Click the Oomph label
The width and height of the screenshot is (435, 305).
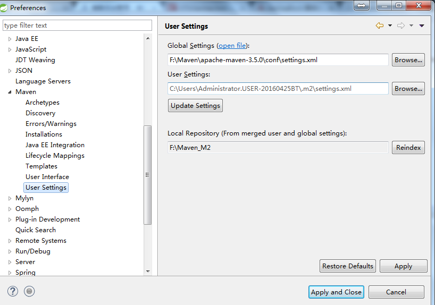click(x=27, y=209)
